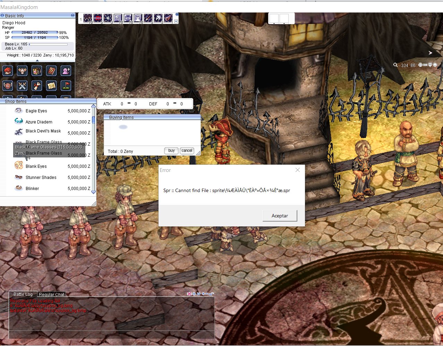Open skill list via red S book icon
Screen dimensions: 443x346
[x=51, y=71]
